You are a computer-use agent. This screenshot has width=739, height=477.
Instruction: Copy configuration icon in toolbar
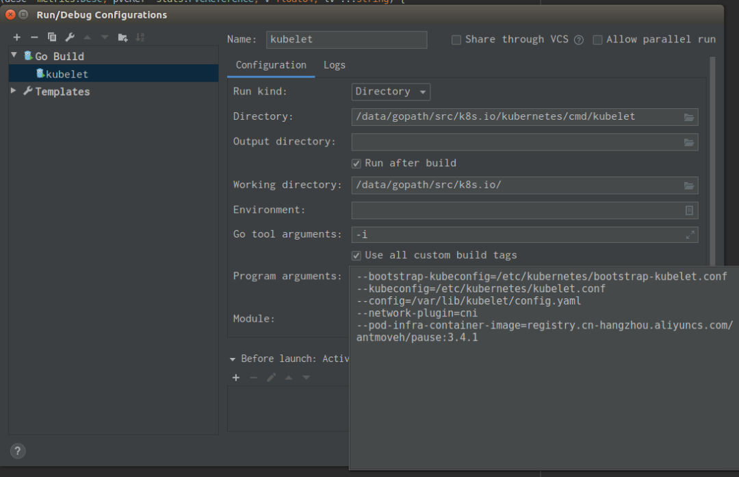coord(52,37)
